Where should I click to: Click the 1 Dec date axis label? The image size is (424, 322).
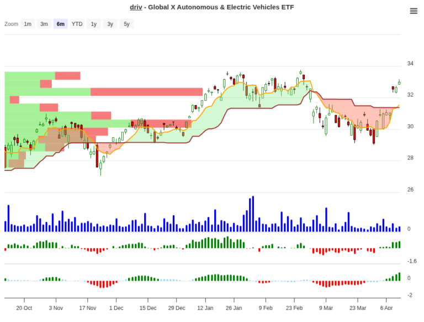click(116, 308)
